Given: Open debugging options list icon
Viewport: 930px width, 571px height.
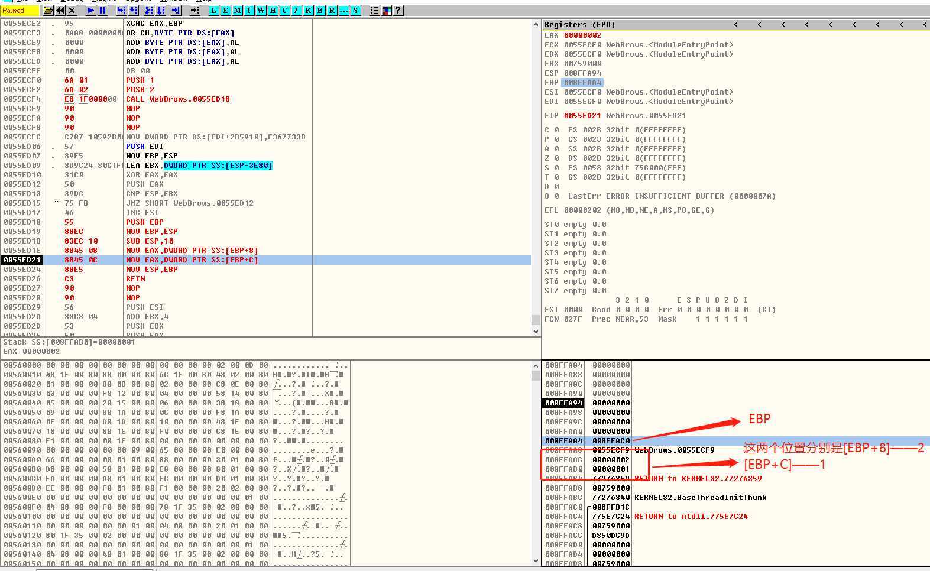Looking at the screenshot, I should pyautogui.click(x=374, y=10).
